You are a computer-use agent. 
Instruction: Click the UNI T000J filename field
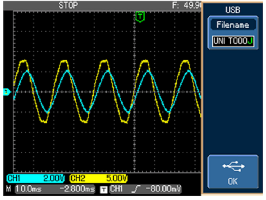coord(232,41)
